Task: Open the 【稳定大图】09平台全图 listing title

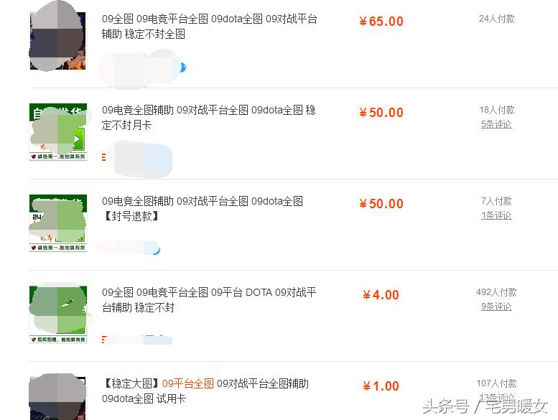Action: (205, 391)
